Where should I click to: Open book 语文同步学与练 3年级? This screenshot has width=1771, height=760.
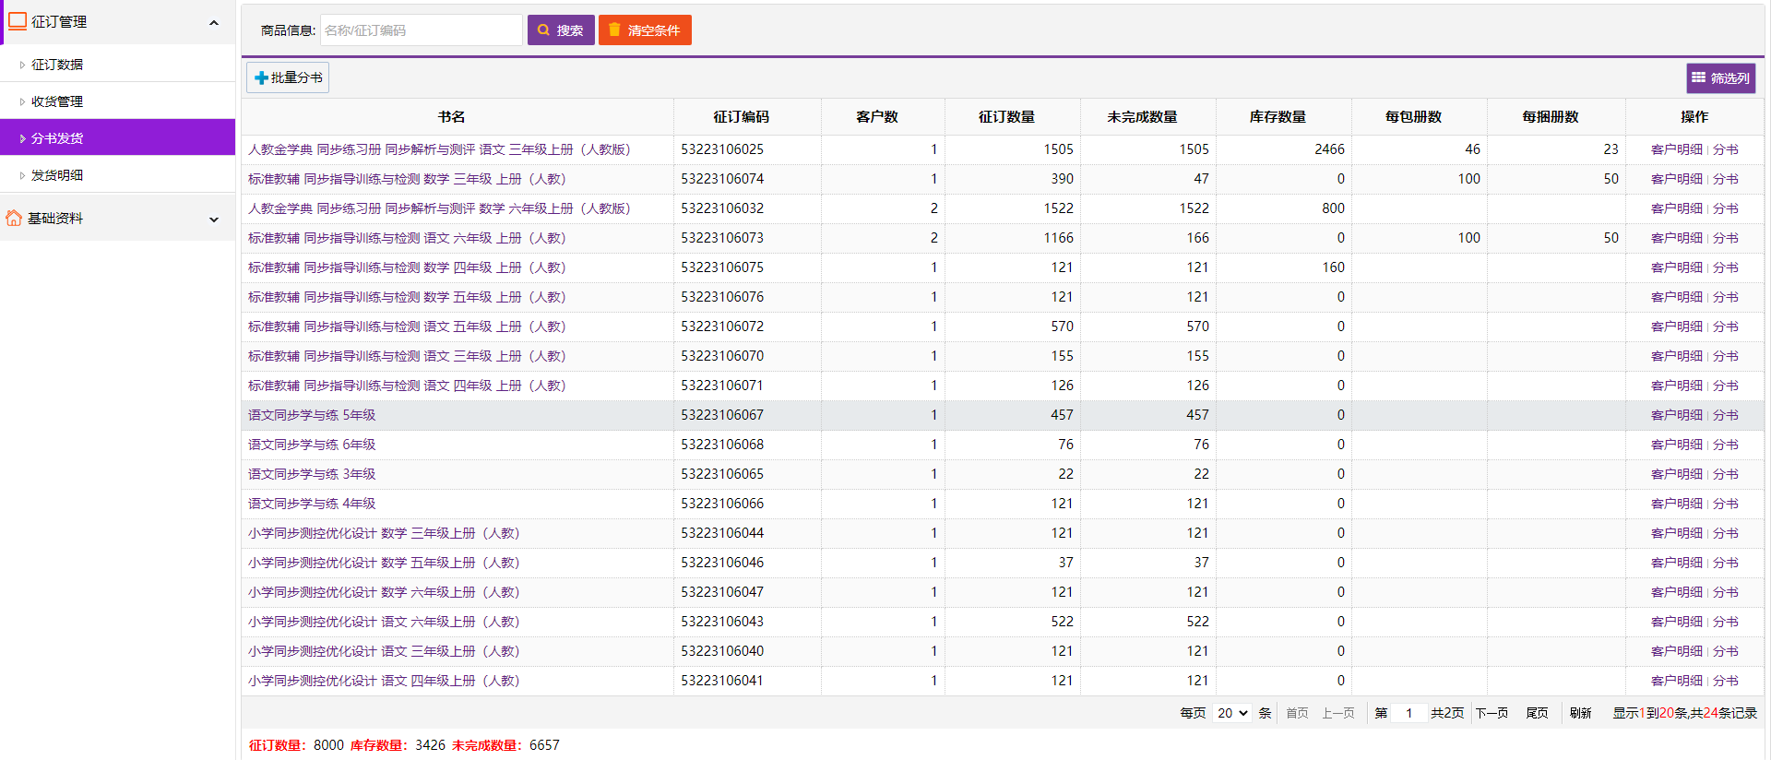[x=312, y=474]
